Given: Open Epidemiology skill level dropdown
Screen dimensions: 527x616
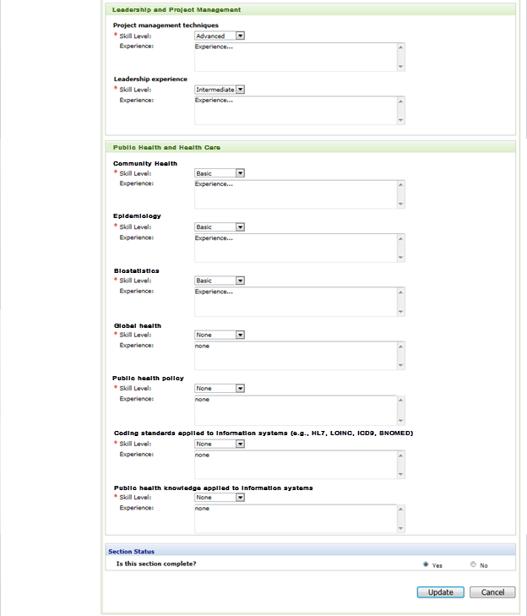Looking at the screenshot, I should pos(220,227).
